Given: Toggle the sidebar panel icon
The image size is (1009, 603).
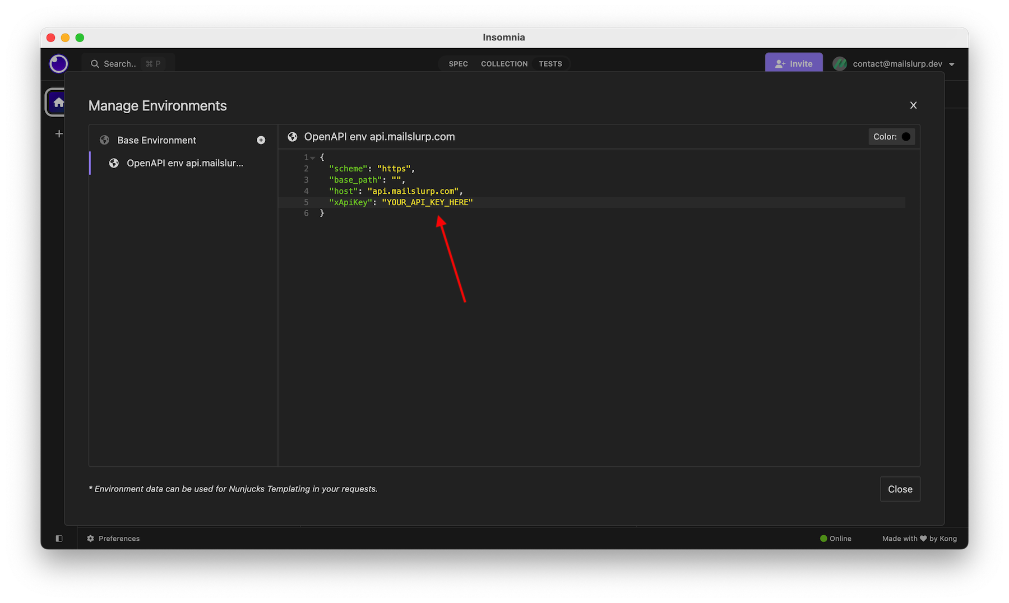Looking at the screenshot, I should point(59,539).
